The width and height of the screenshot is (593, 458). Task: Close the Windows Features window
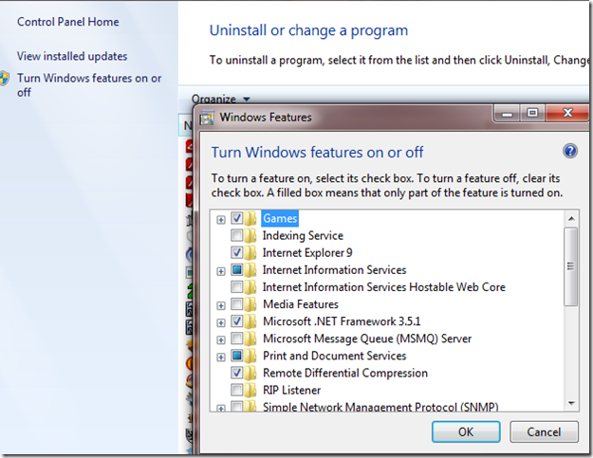tap(567, 113)
